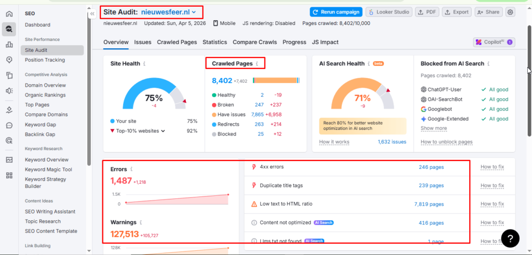
Task: Click the Looker Studio button
Action: [389, 12]
